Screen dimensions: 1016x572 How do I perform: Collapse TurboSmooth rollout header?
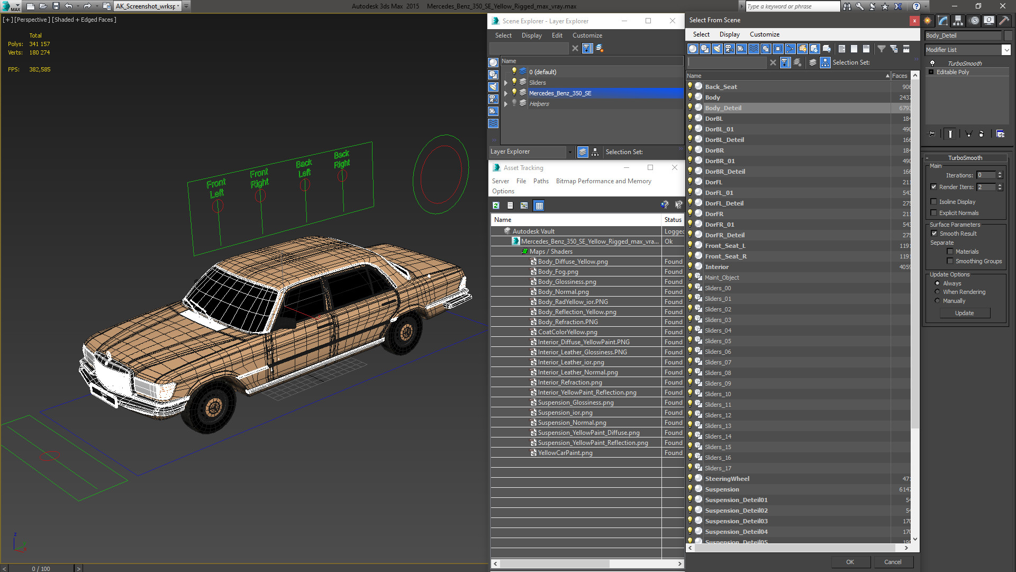tap(965, 158)
